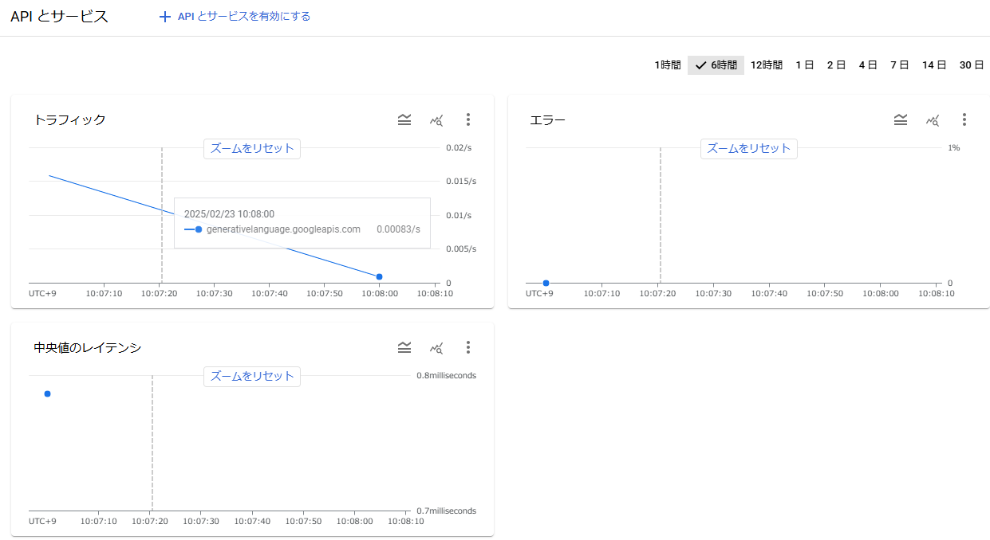Click the blue data point on the latency chart
The height and width of the screenshot is (540, 990).
pyautogui.click(x=47, y=393)
